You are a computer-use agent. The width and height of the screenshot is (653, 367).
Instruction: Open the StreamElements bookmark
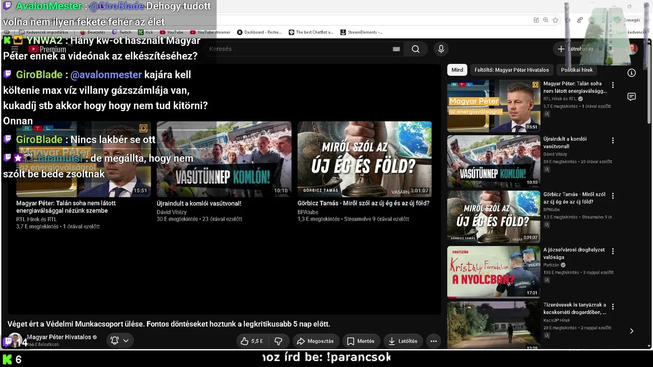coord(362,32)
